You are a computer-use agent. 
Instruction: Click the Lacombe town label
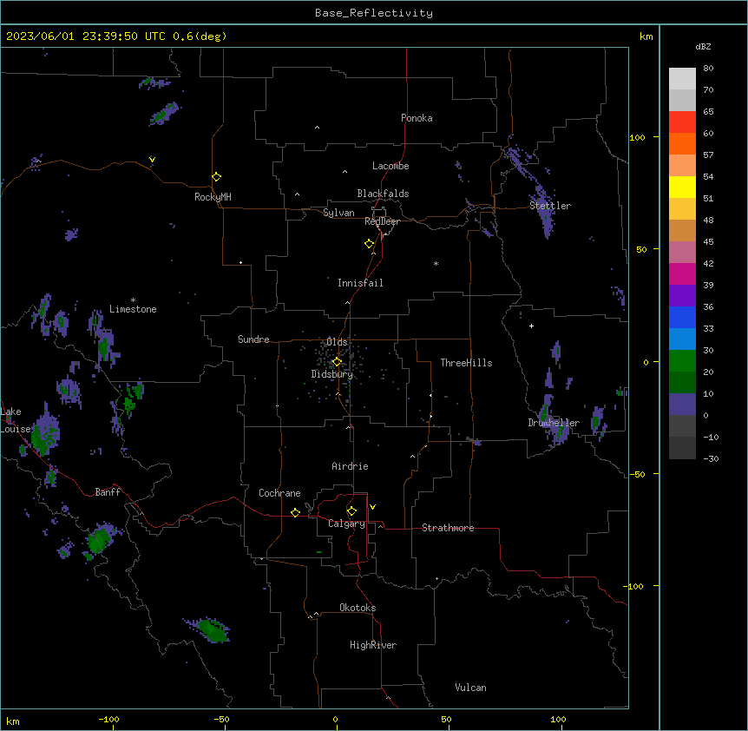(x=390, y=166)
